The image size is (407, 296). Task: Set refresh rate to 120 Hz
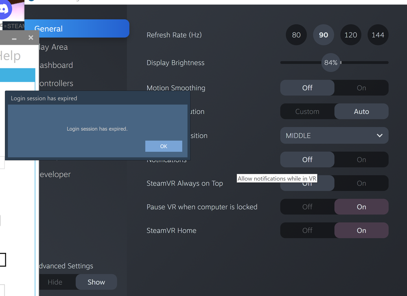coord(351,35)
